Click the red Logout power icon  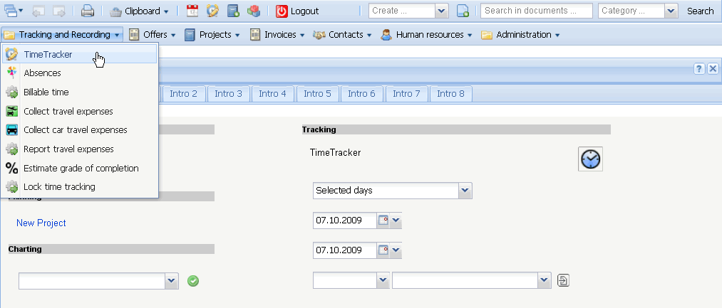282,11
